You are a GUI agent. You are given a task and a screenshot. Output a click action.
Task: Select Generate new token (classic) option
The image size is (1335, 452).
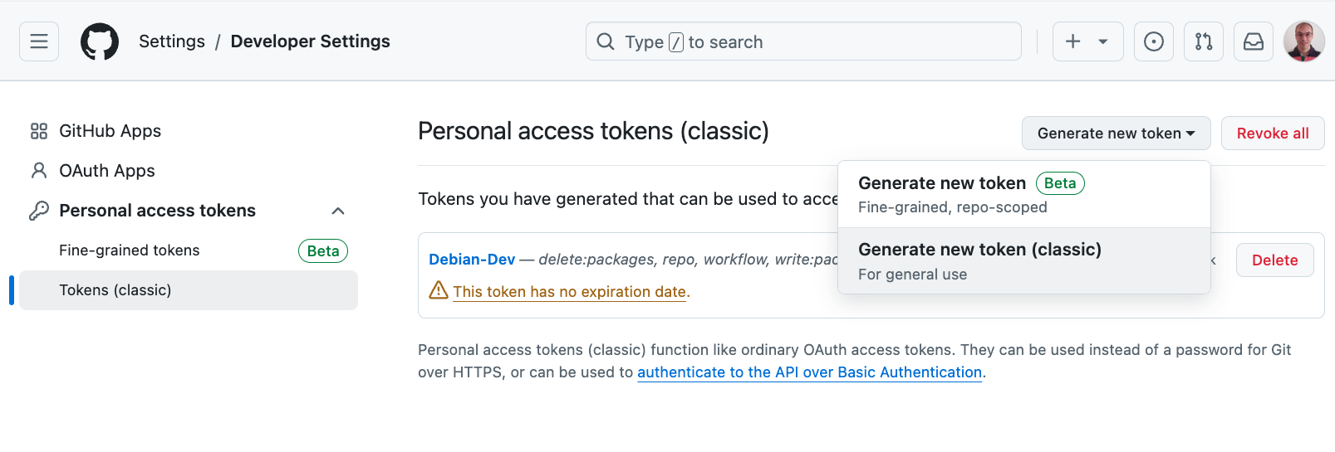(1023, 261)
